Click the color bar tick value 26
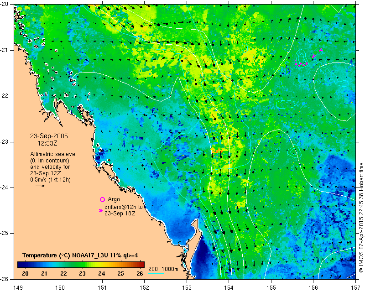 140,273
